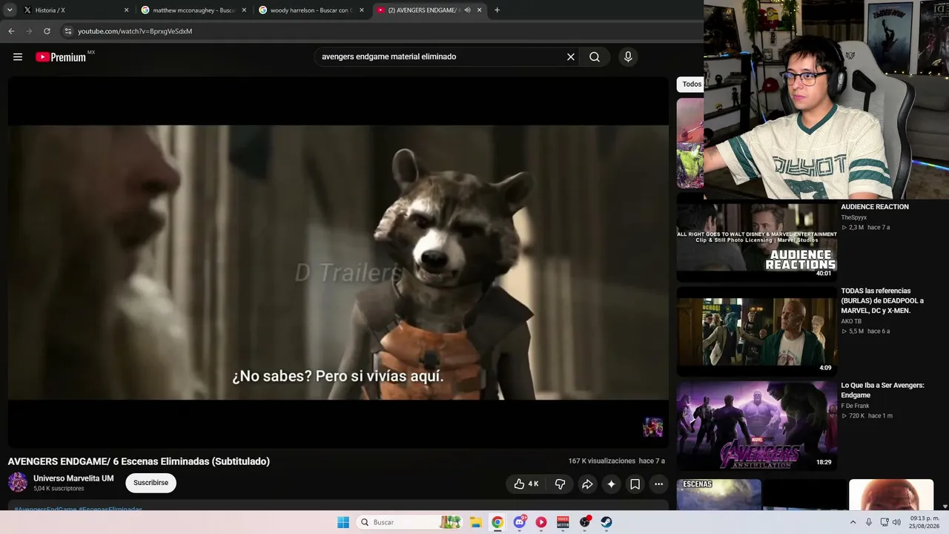Open the red play-button app in taskbar
Screen dimensions: 949x534
541,522
